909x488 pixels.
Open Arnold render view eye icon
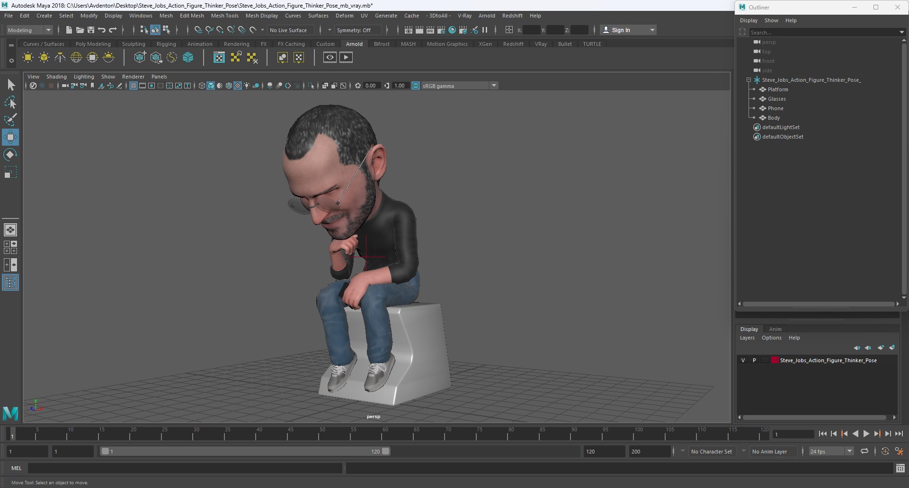coord(330,58)
